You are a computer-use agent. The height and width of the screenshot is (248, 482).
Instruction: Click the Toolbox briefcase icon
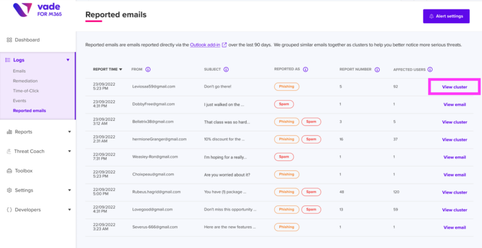(9, 171)
